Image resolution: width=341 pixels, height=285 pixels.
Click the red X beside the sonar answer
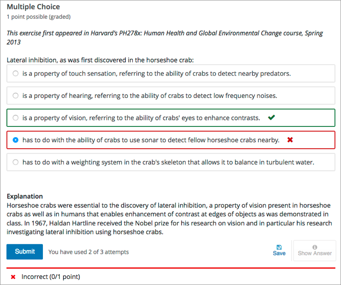pyautogui.click(x=290, y=140)
